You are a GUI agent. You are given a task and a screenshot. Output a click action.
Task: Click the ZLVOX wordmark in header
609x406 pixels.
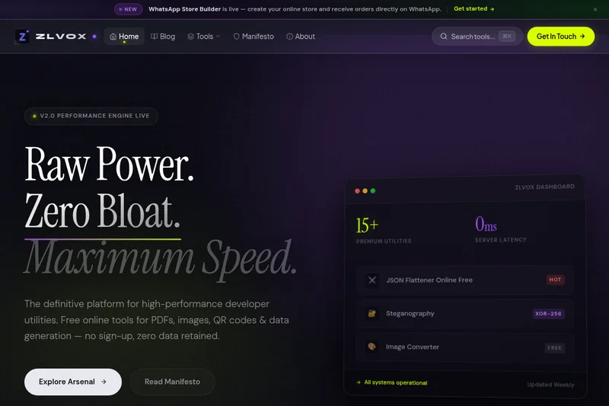click(x=61, y=37)
